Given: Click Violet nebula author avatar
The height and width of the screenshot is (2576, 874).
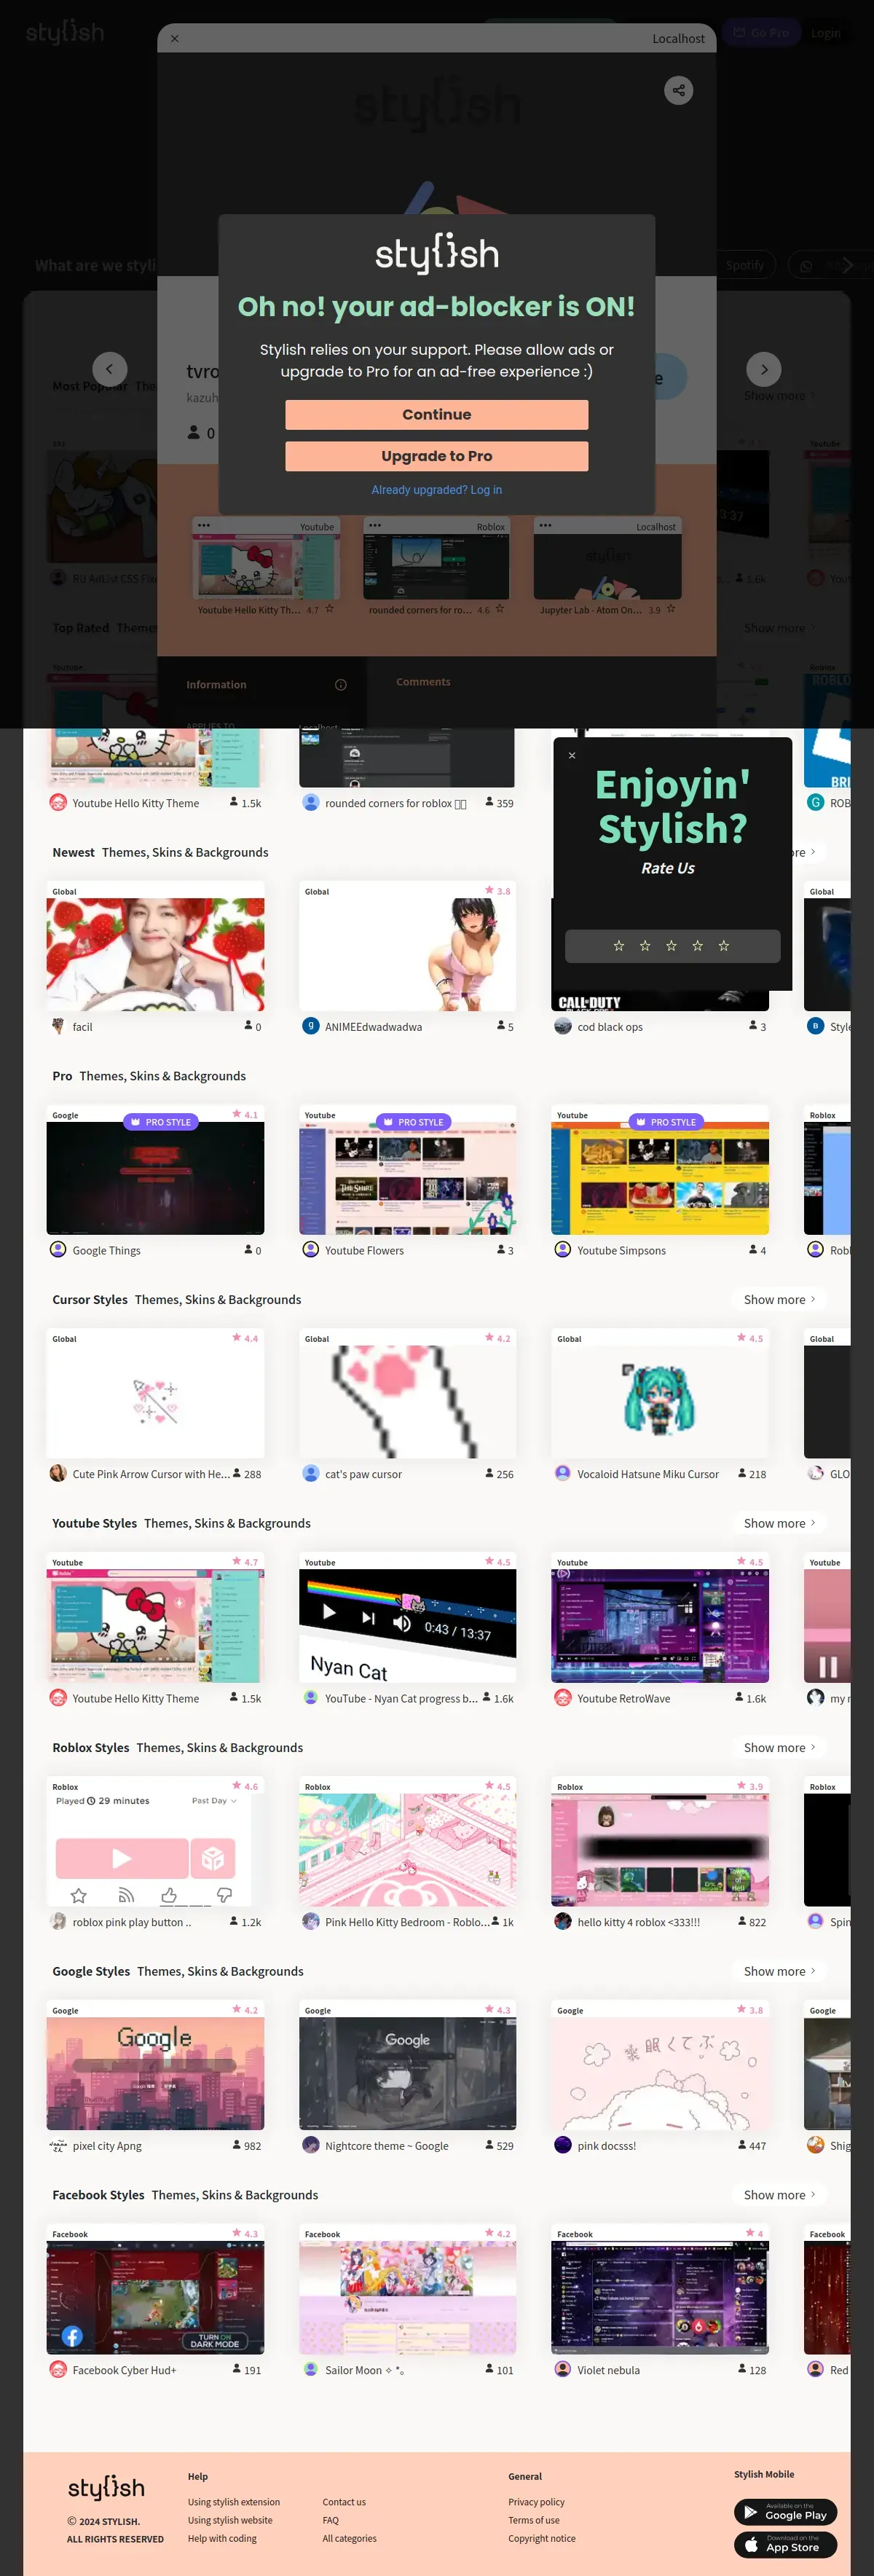Looking at the screenshot, I should click(x=563, y=2370).
